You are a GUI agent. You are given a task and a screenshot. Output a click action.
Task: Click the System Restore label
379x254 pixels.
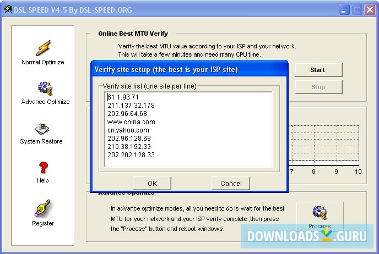click(x=41, y=141)
